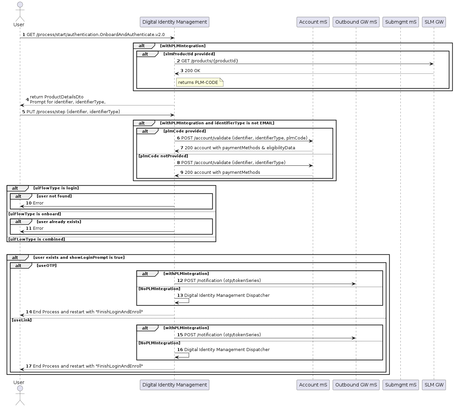Image resolution: width=454 pixels, height=407 pixels.
Task: Select the top Submgmt mS participant box
Action: 401,22
